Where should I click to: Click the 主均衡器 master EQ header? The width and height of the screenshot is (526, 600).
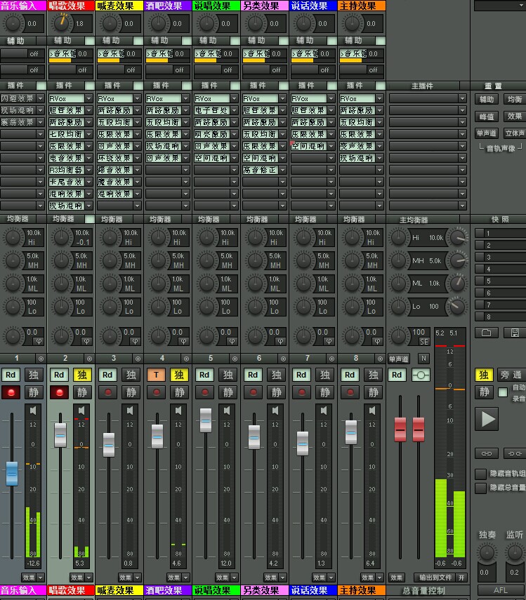point(414,220)
